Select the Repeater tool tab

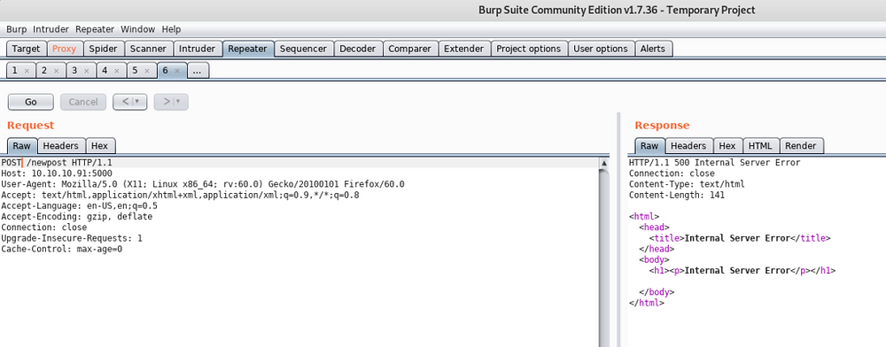pos(248,49)
